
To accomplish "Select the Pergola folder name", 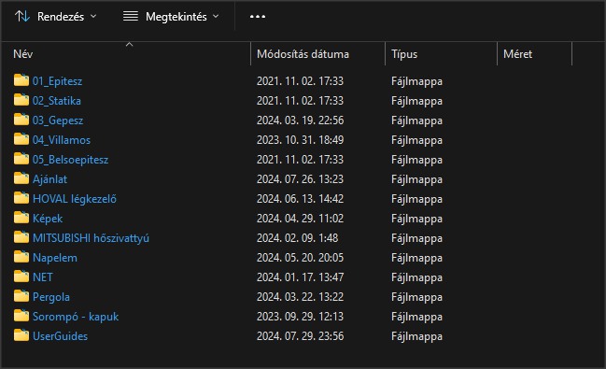I will pyautogui.click(x=51, y=297).
